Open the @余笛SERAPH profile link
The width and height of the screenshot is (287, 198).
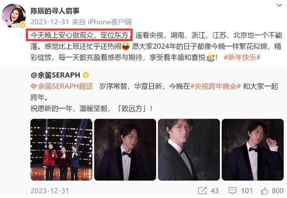pyautogui.click(x=56, y=75)
